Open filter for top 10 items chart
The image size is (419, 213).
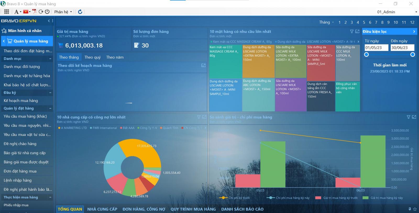click(x=352, y=31)
